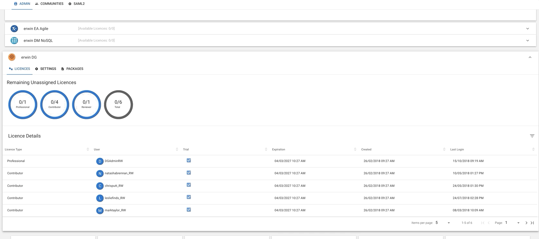Click the user name marktaylor_RW

(115, 210)
